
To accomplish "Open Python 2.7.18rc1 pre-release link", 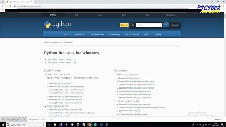I will click(128, 101).
